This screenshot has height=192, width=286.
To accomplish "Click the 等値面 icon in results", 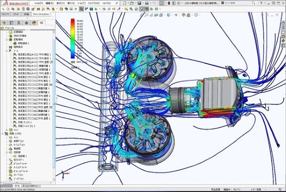I will [11, 148].
